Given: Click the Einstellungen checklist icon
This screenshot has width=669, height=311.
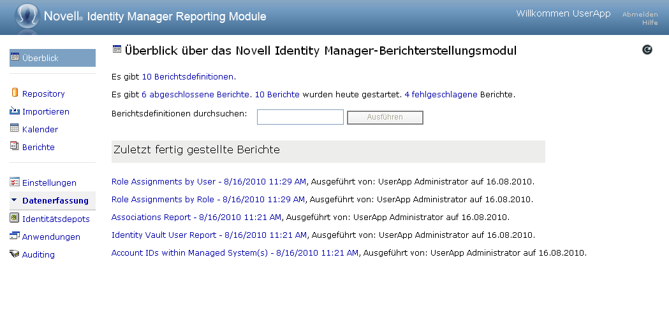Looking at the screenshot, I should tap(15, 183).
